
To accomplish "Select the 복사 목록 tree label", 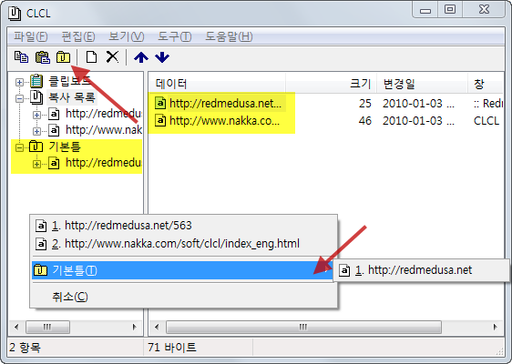I will pos(72,97).
